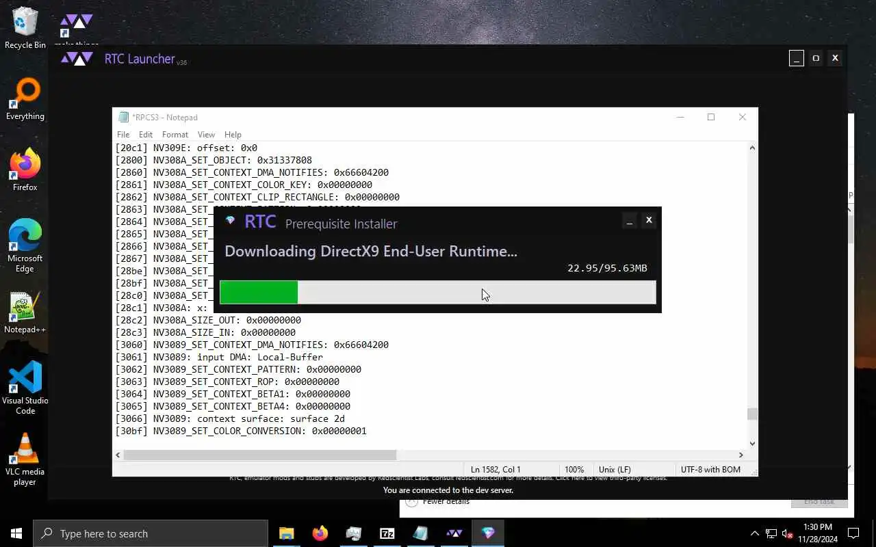Click the taskbar search box

coord(151,533)
